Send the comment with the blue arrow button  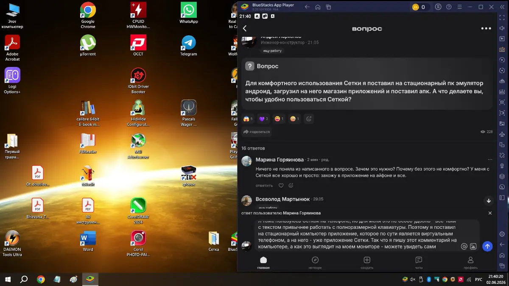(x=488, y=246)
